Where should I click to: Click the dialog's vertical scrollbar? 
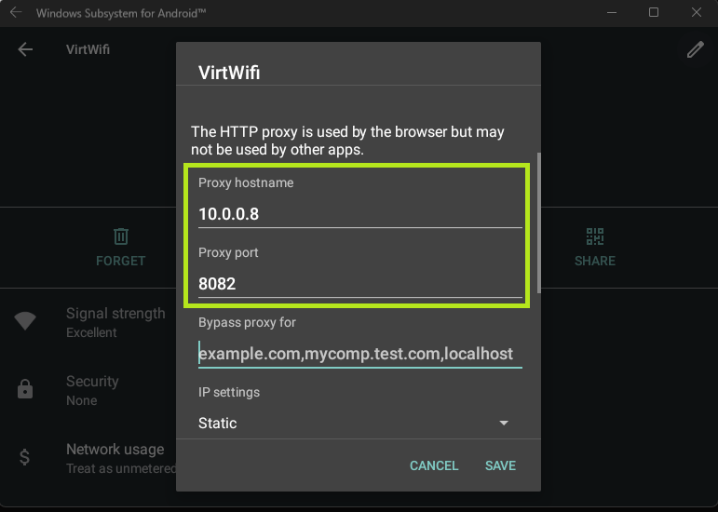[x=537, y=223]
